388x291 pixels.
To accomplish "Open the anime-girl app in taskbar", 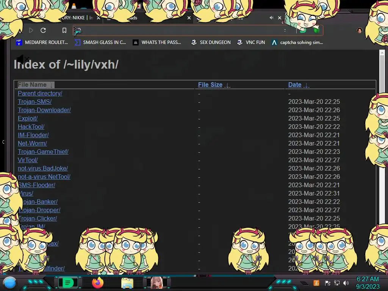I will click(x=156, y=283).
